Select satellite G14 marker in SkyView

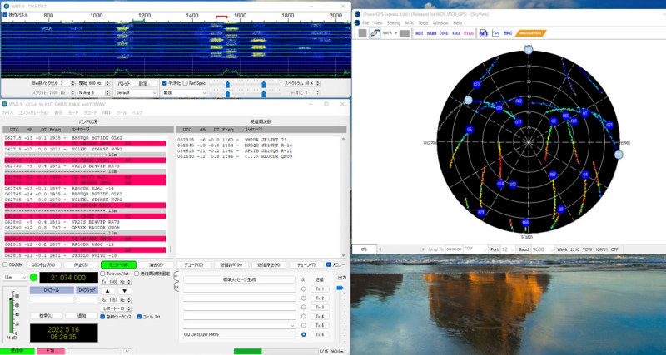pos(501,184)
